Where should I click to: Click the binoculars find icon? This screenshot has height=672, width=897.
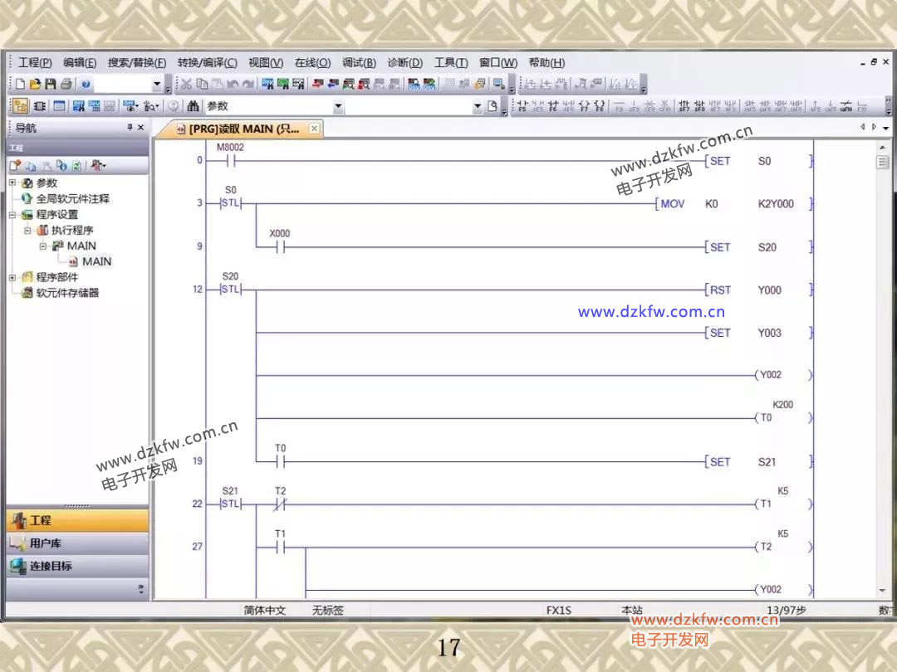coord(193,106)
